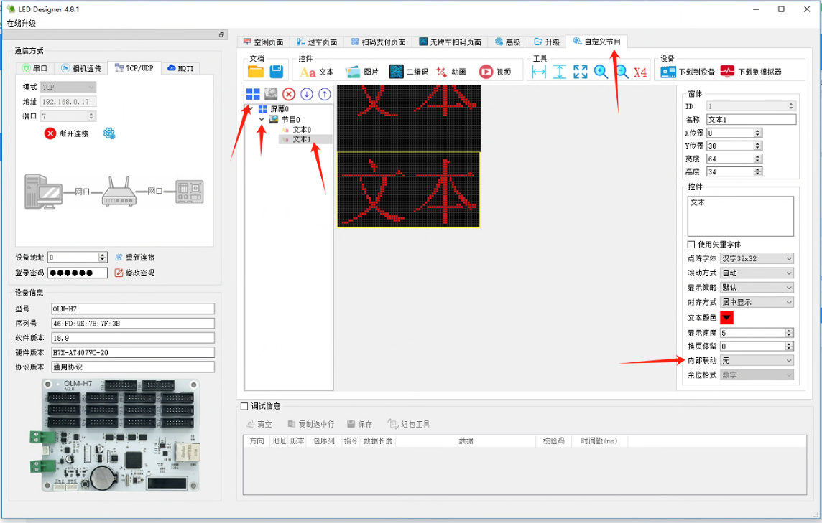Add a new screen with blue grid icon
Screen dimensions: 822x523
pyautogui.click(x=253, y=94)
